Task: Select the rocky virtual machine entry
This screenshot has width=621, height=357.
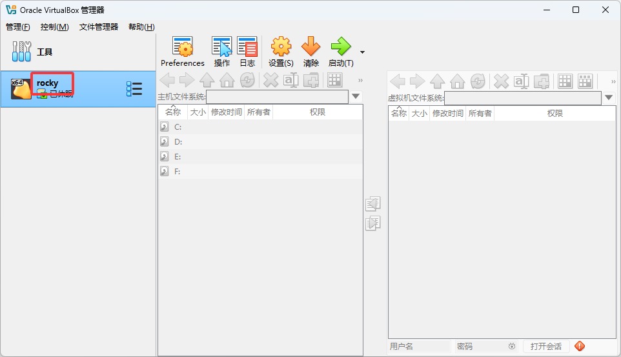Action: click(65, 88)
